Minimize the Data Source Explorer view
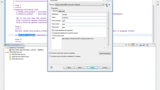Screen dimensions: 160x90 [152, 44]
